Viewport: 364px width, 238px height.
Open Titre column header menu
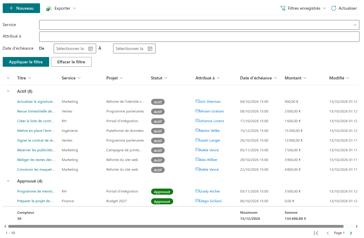(24, 78)
